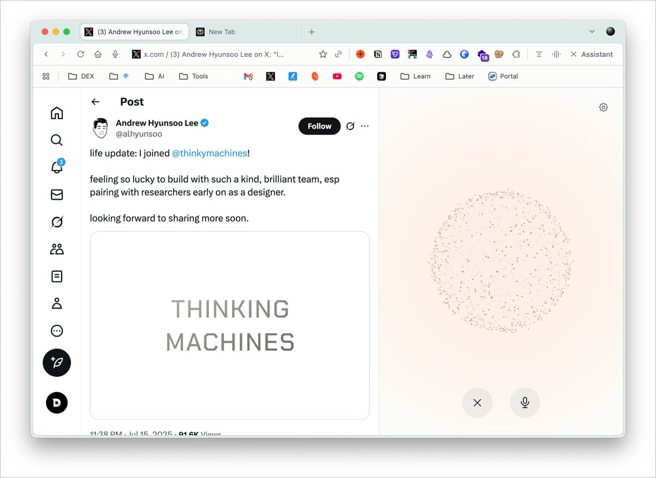Open the Learn bookmarks folder
The image size is (656, 478).
[x=415, y=77]
